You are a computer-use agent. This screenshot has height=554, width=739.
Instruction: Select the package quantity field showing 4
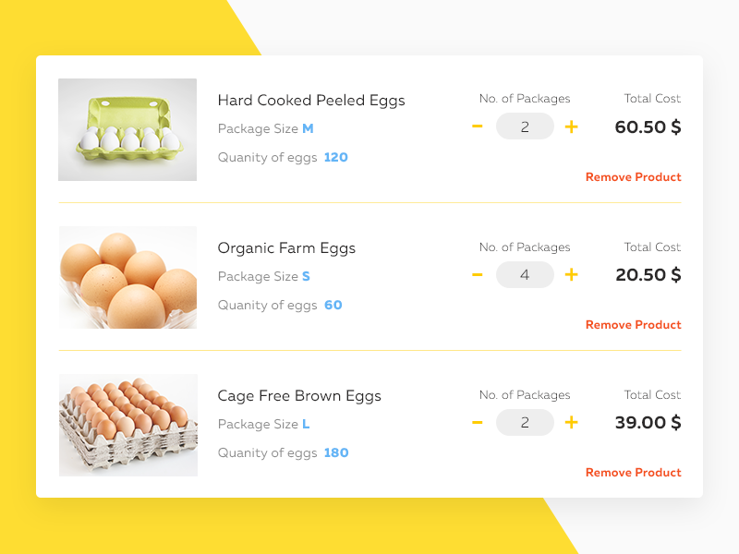pyautogui.click(x=525, y=274)
